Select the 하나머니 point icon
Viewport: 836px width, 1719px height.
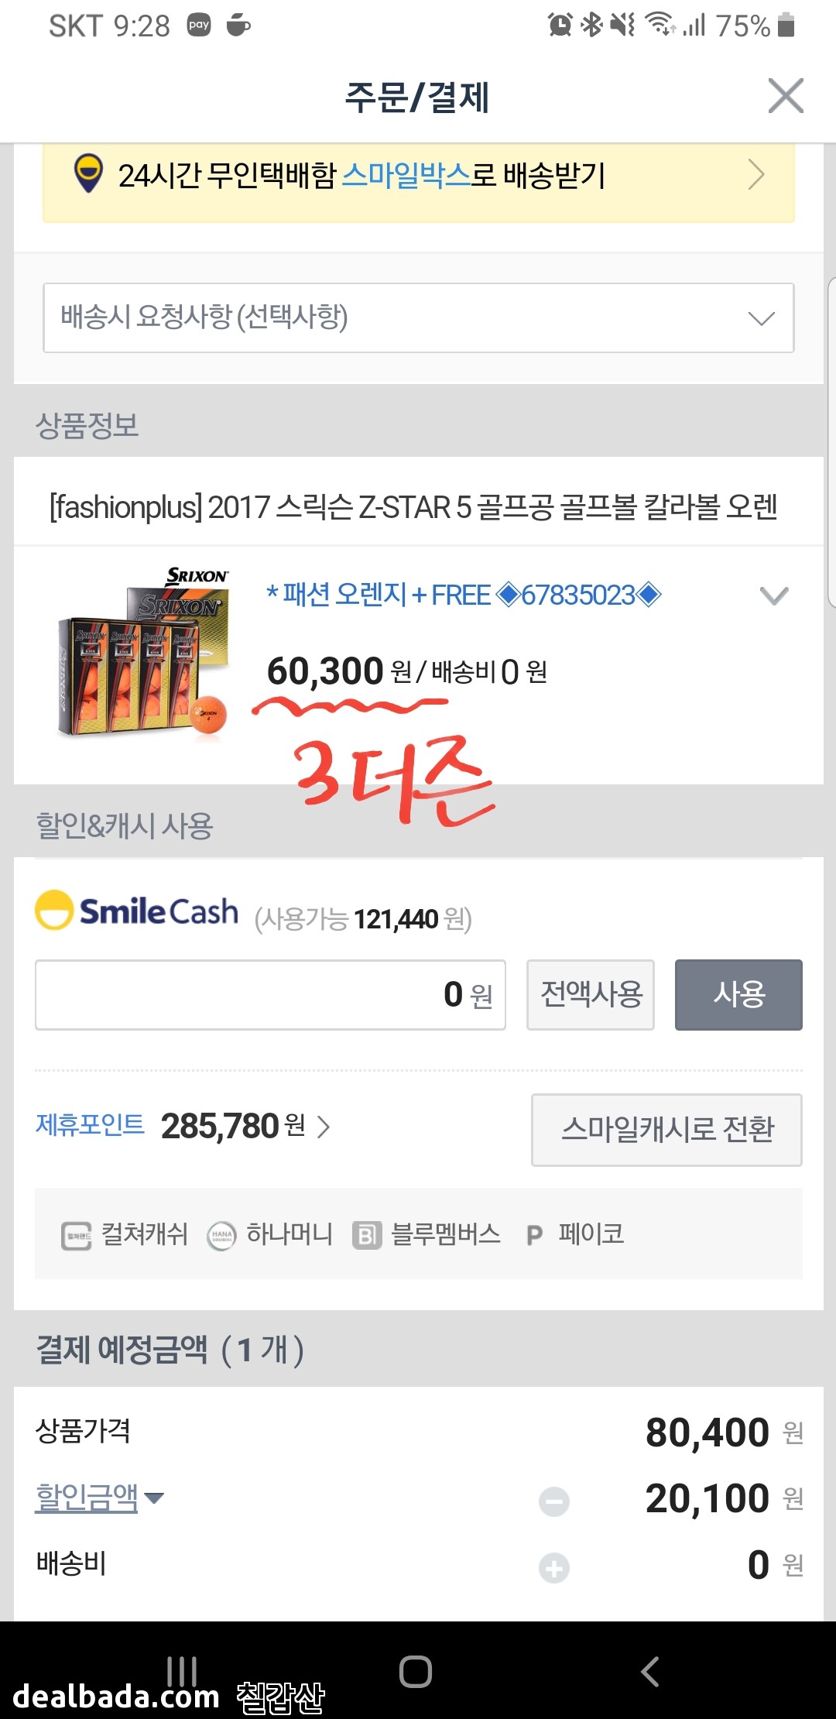pyautogui.click(x=221, y=1236)
